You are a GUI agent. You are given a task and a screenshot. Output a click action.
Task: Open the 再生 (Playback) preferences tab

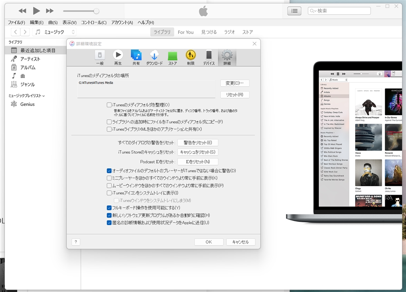click(118, 57)
